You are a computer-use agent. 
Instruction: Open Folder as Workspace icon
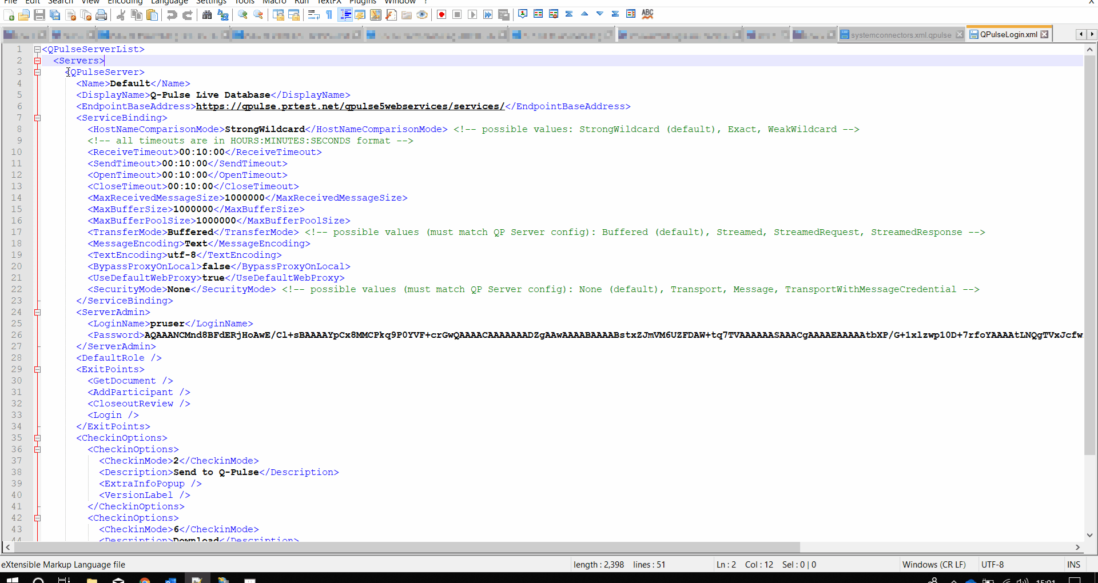[407, 15]
